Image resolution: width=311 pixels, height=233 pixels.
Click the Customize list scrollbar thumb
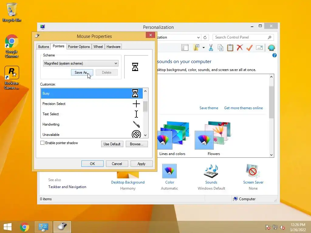(145, 106)
